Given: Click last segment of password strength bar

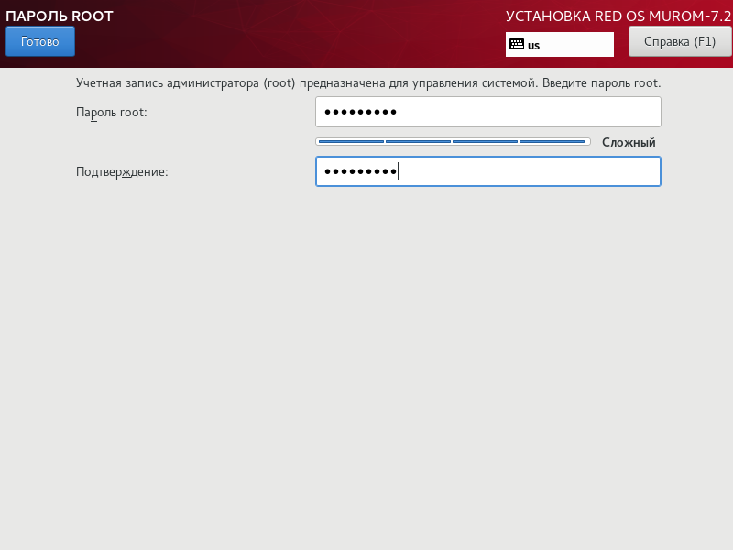Looking at the screenshot, I should [x=553, y=142].
